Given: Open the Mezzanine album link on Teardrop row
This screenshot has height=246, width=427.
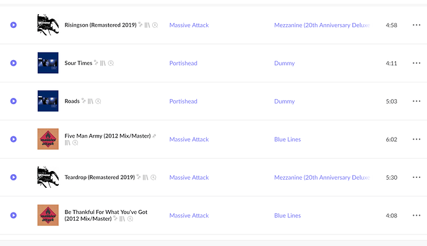Looking at the screenshot, I should 322,177.
